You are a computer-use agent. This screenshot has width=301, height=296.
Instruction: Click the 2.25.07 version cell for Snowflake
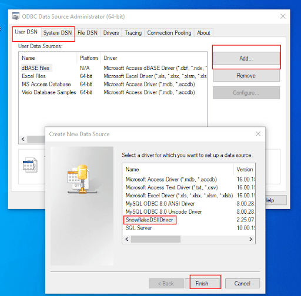[245, 220]
